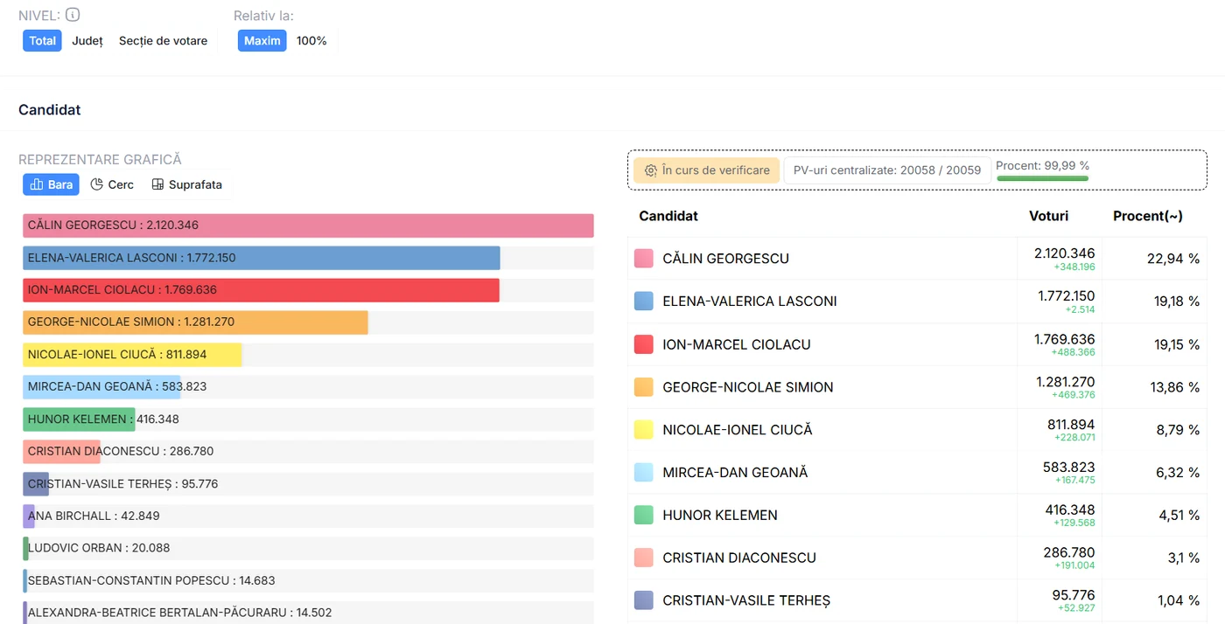The height and width of the screenshot is (624, 1225).
Task: Select HUNOR KELEMEN row in table
Action: pyautogui.click(x=917, y=515)
